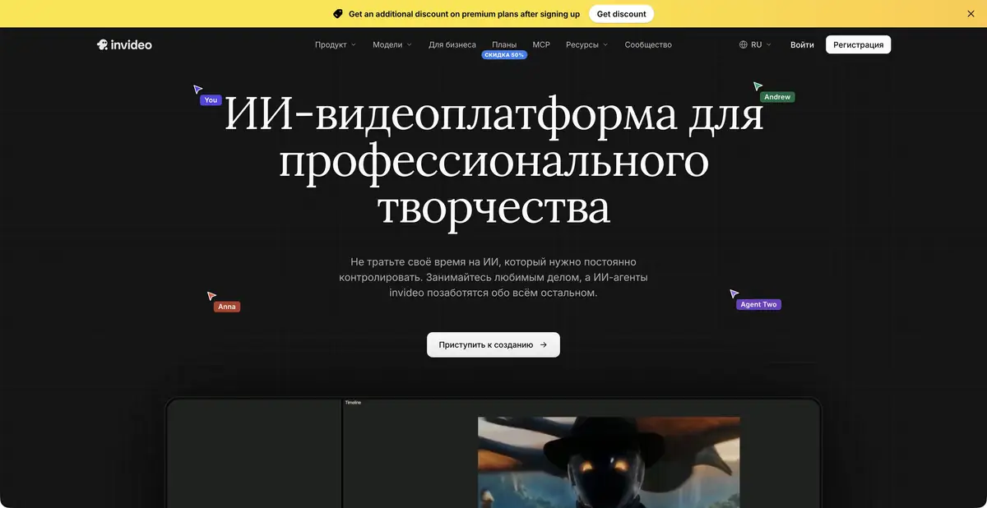Click Приступить к созданию button
The height and width of the screenshot is (508, 987).
click(x=493, y=344)
